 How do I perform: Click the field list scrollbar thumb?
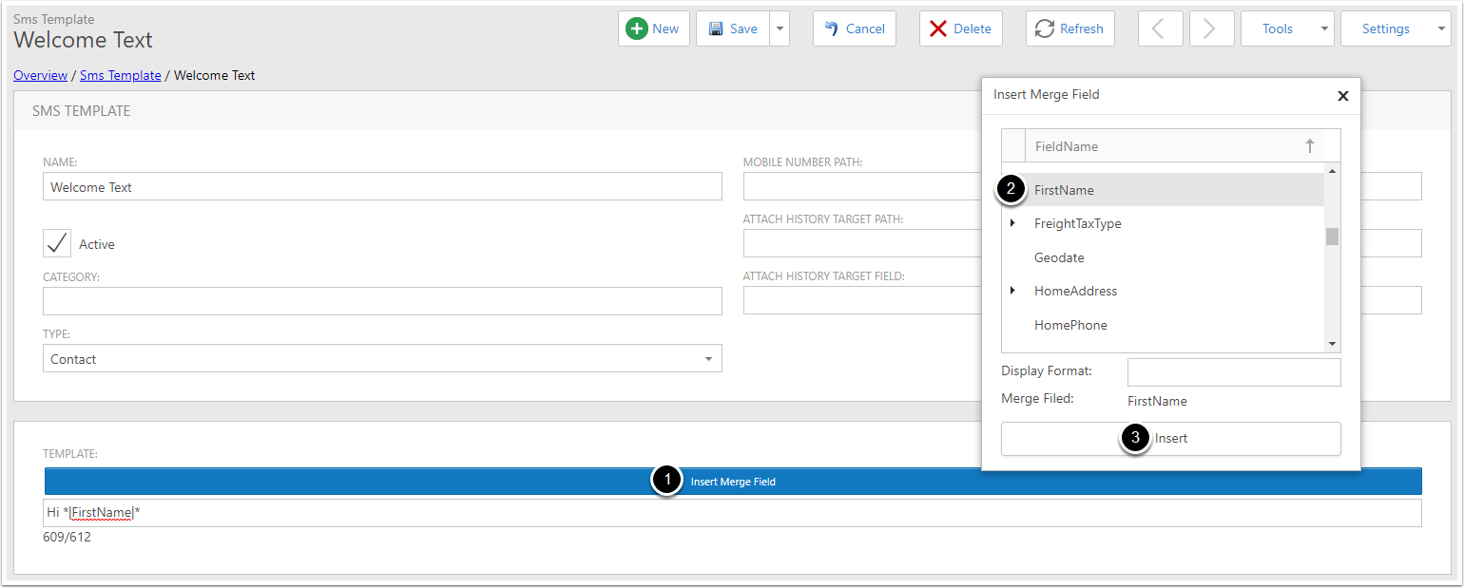pyautogui.click(x=1332, y=237)
